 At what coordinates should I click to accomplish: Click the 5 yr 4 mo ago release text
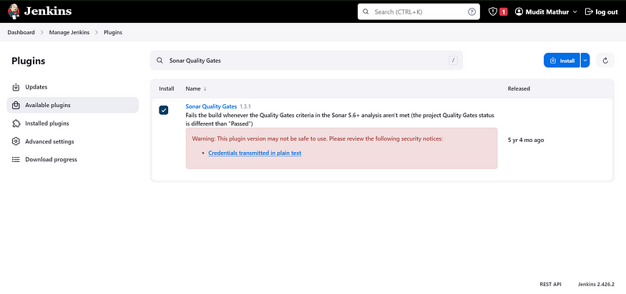coord(526,141)
